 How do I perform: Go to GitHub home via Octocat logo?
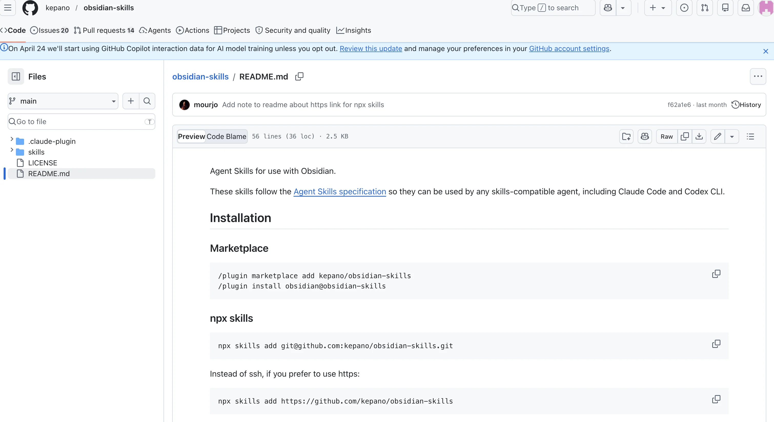point(30,8)
